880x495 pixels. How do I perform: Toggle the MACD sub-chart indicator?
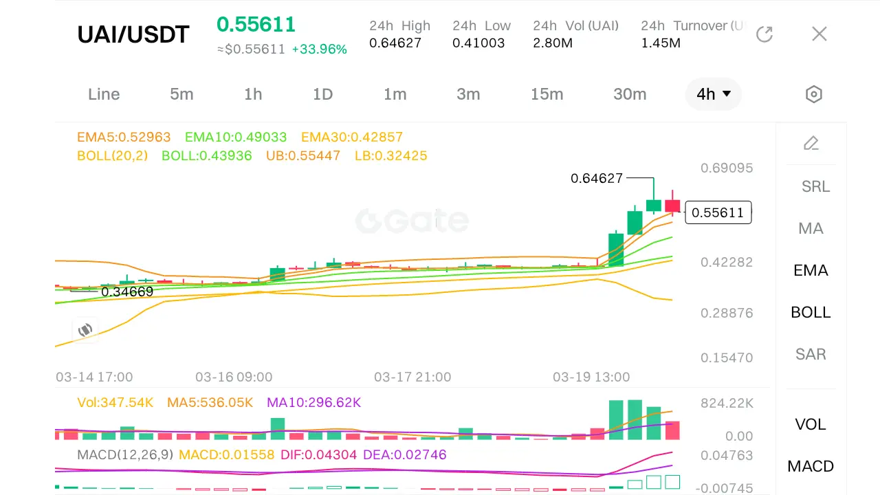tap(811, 466)
